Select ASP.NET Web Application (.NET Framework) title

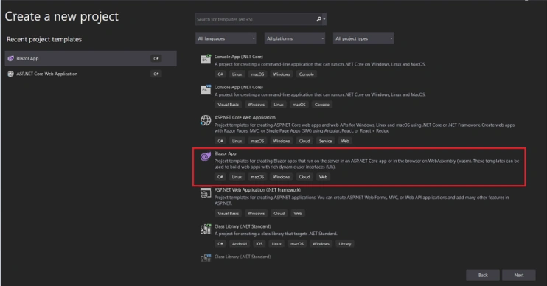point(257,189)
